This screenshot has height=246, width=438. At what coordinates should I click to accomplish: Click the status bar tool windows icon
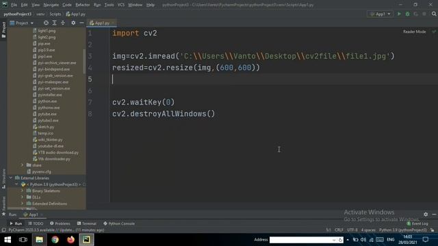click(3, 230)
